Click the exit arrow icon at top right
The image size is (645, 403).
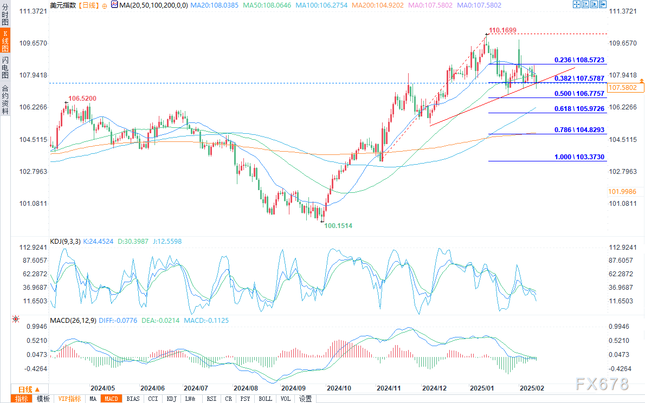click(603, 5)
